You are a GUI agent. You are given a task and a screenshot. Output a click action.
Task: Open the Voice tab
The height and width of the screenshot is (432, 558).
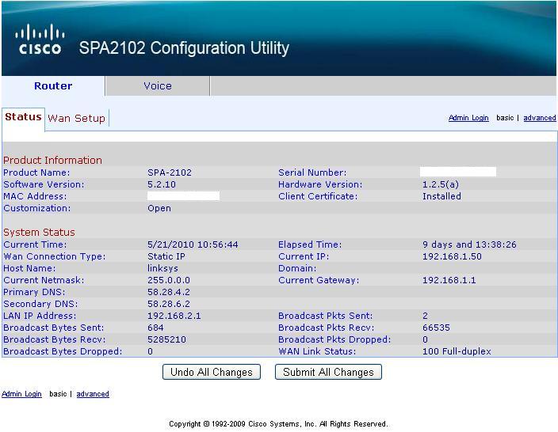(x=157, y=86)
